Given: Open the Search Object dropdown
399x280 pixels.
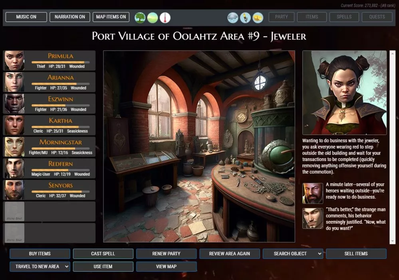Looking at the screenshot, I should [x=293, y=254].
